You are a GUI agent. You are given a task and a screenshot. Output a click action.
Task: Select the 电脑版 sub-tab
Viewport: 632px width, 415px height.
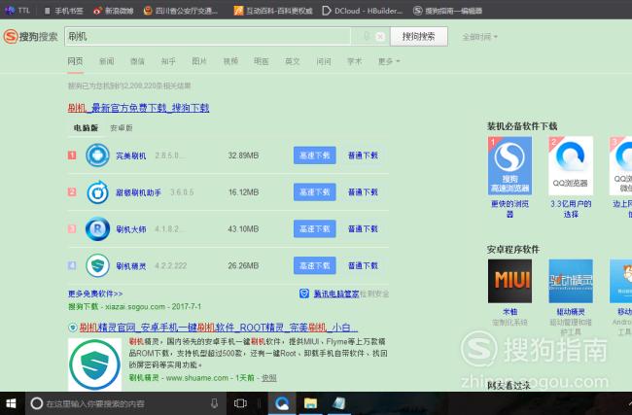pos(86,127)
